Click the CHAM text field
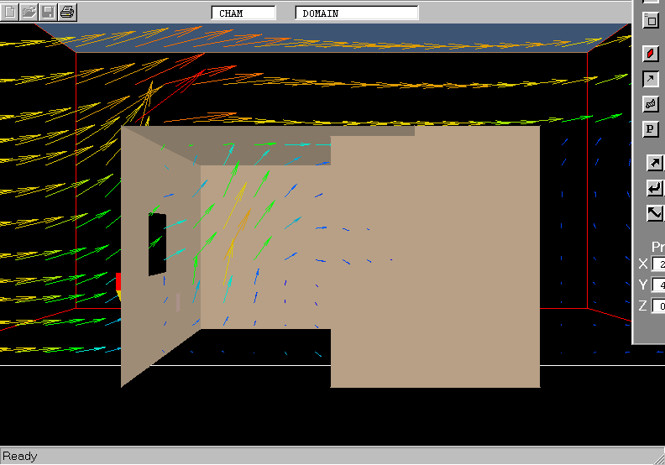This screenshot has height=465, width=665. [243, 13]
